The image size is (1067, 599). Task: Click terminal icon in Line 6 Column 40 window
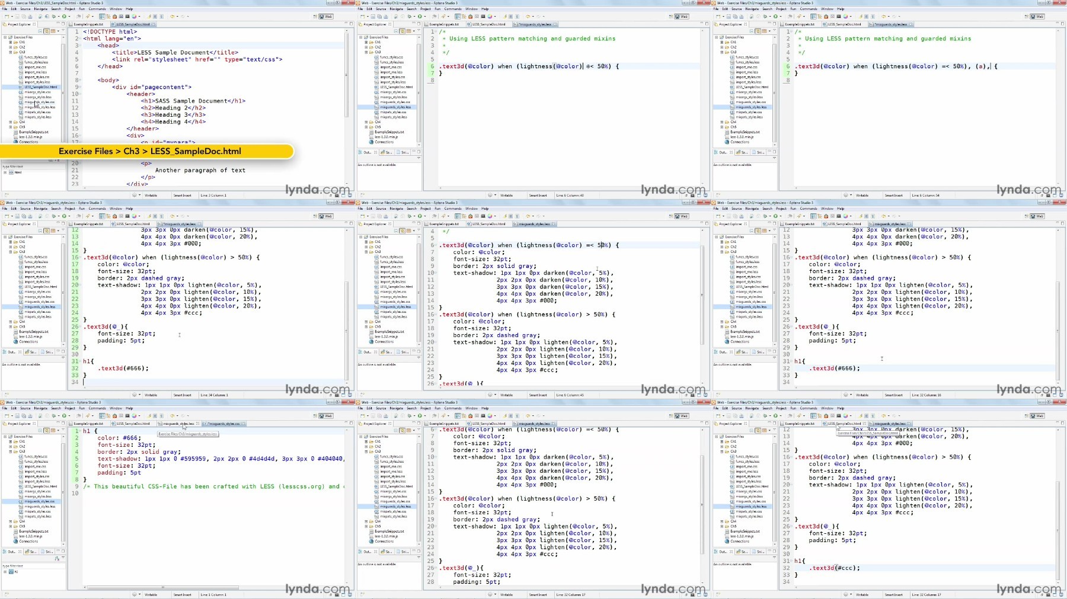(x=483, y=17)
